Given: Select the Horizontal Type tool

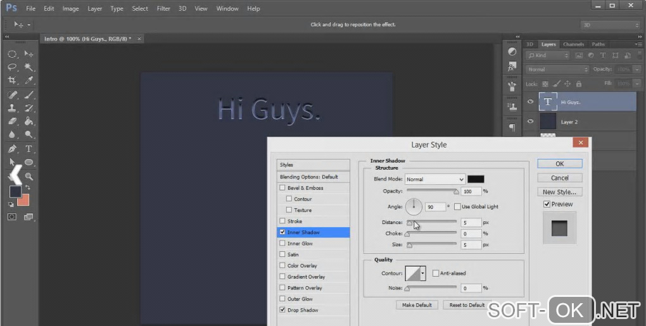Looking at the screenshot, I should 28,149.
